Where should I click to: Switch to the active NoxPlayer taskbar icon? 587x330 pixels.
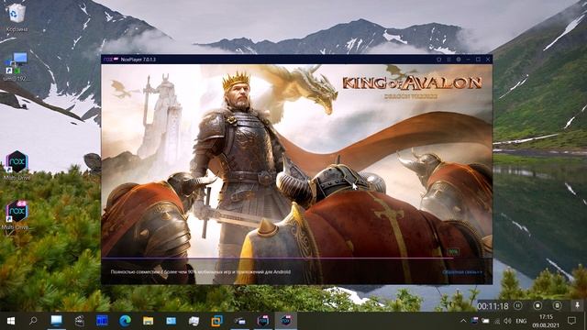click(286, 321)
